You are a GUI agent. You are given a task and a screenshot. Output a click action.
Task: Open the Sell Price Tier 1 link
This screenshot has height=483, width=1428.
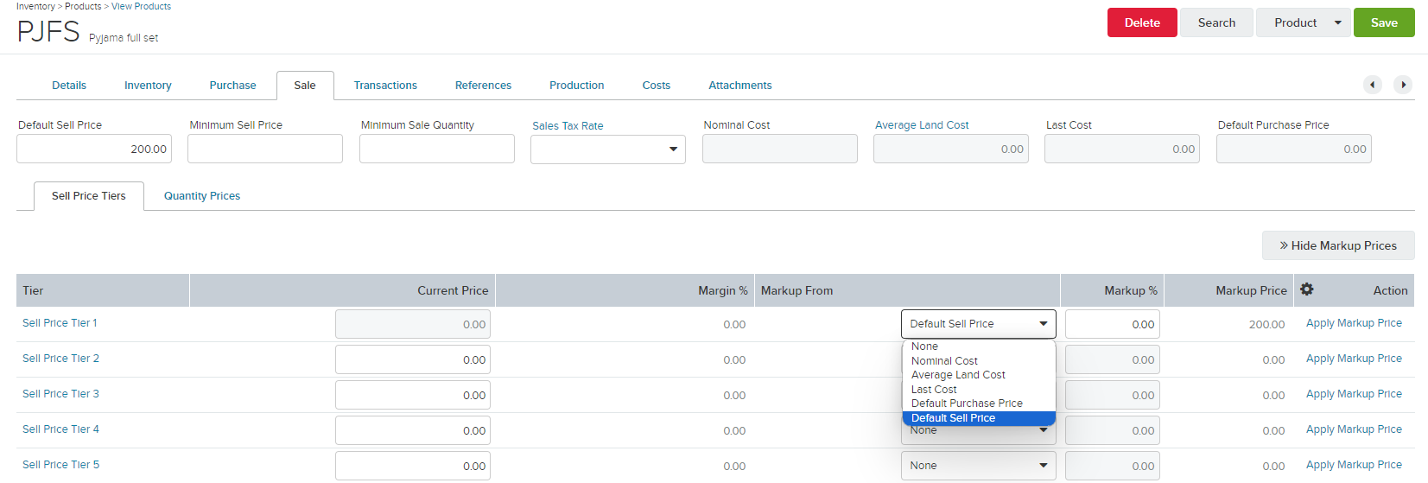[60, 323]
